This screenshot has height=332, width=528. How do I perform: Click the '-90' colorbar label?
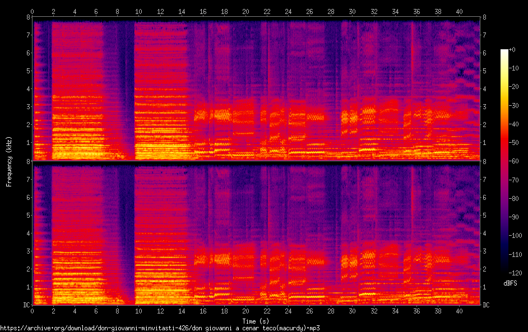513,217
